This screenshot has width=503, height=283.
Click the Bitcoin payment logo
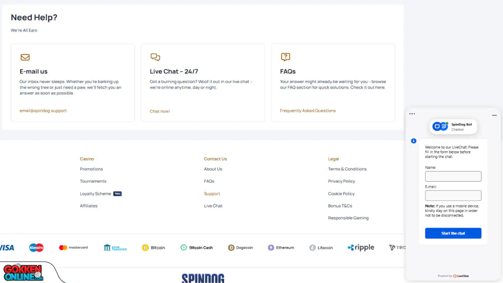(153, 248)
